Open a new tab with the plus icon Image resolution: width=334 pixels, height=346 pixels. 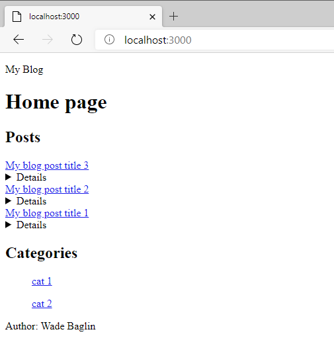pyautogui.click(x=174, y=17)
